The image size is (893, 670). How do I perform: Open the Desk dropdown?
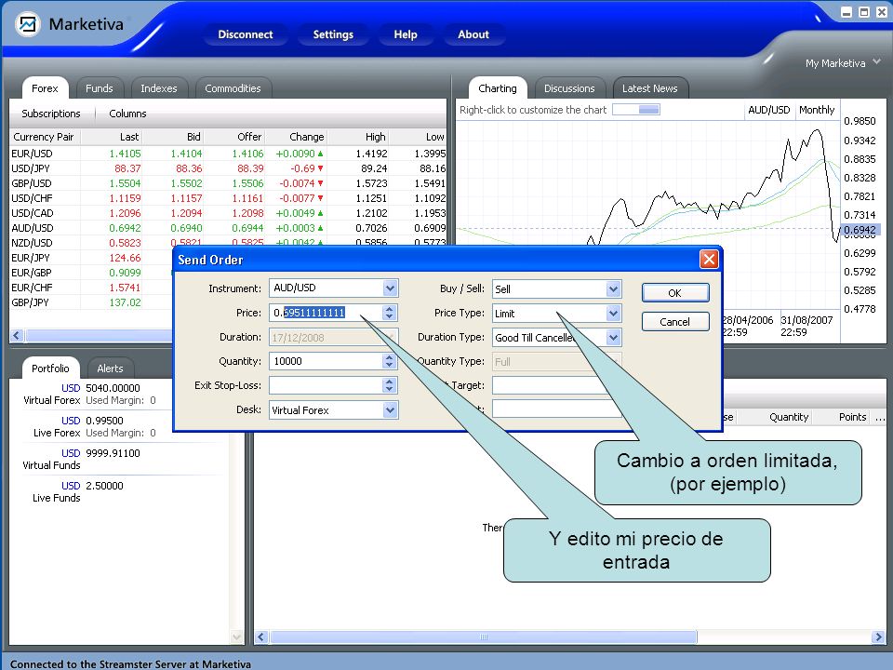click(390, 410)
